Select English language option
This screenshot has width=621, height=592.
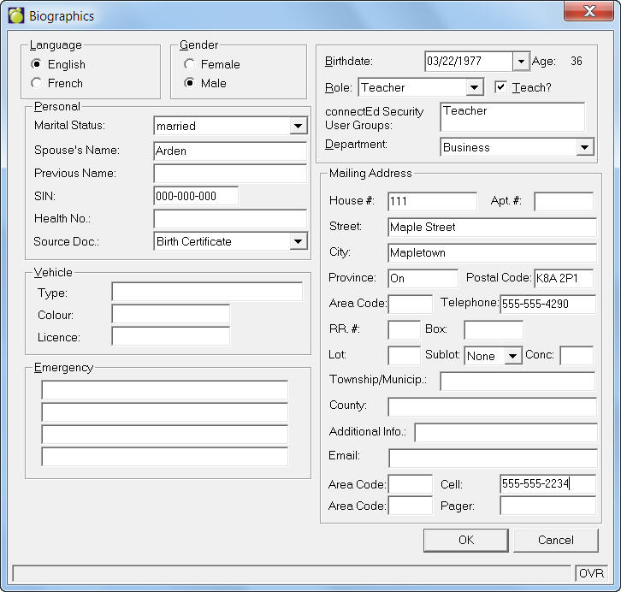[36, 64]
